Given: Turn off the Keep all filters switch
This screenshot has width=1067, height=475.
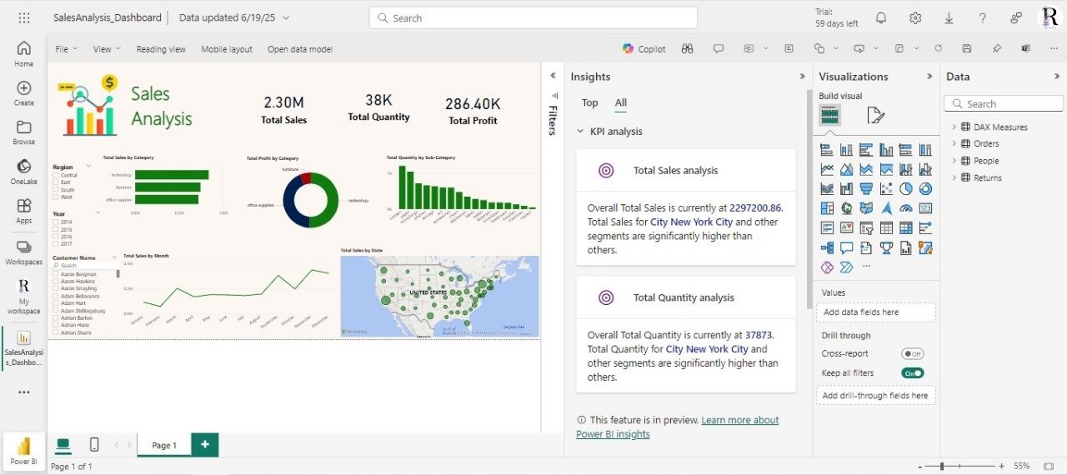Looking at the screenshot, I should [x=912, y=373].
